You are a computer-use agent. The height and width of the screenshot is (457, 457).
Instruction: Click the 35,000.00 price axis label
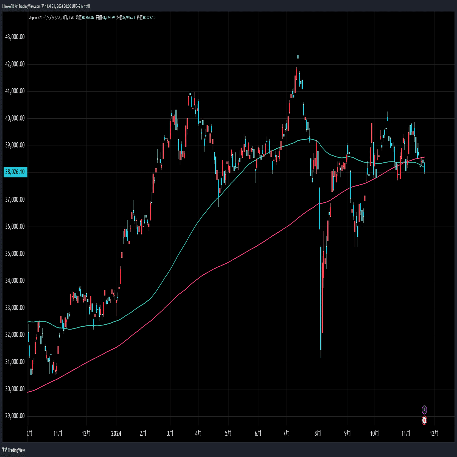click(15, 253)
